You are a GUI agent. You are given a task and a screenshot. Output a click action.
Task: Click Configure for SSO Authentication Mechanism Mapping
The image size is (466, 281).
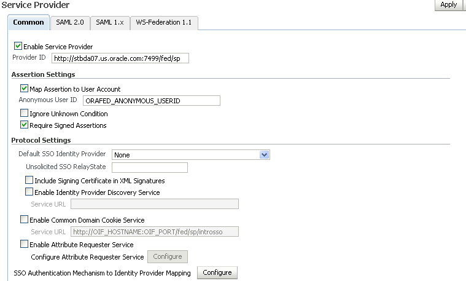click(x=217, y=272)
